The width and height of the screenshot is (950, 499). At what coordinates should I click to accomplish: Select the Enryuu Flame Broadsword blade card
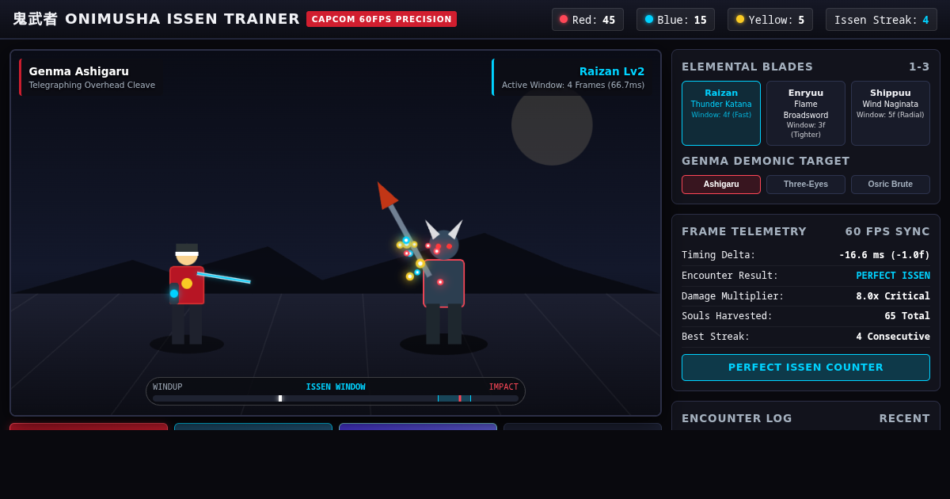(806, 113)
